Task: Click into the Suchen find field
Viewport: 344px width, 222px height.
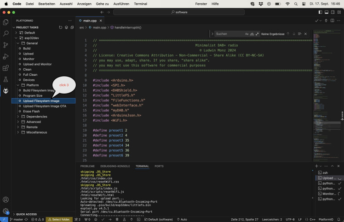Action: point(229,34)
